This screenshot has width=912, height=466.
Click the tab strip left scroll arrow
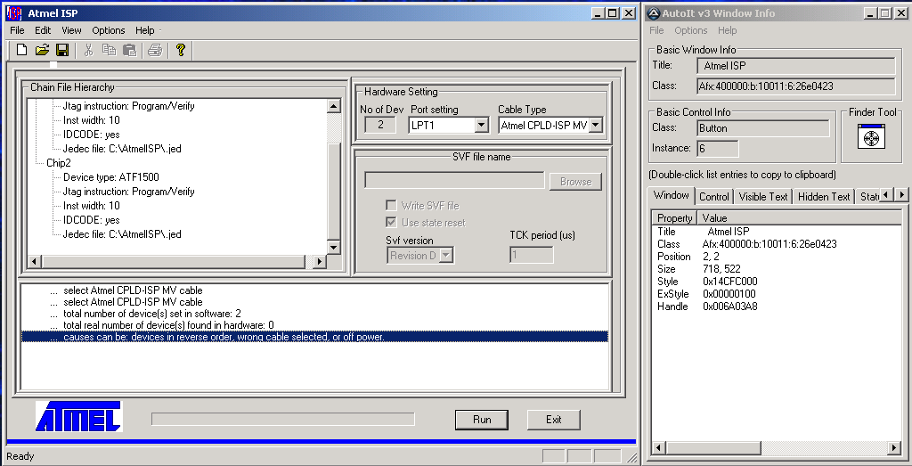pos(886,194)
